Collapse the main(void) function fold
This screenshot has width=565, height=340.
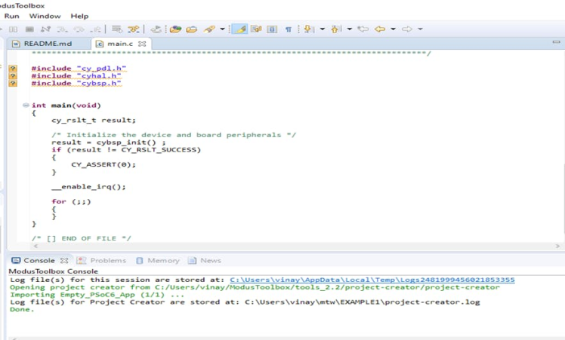(x=26, y=106)
